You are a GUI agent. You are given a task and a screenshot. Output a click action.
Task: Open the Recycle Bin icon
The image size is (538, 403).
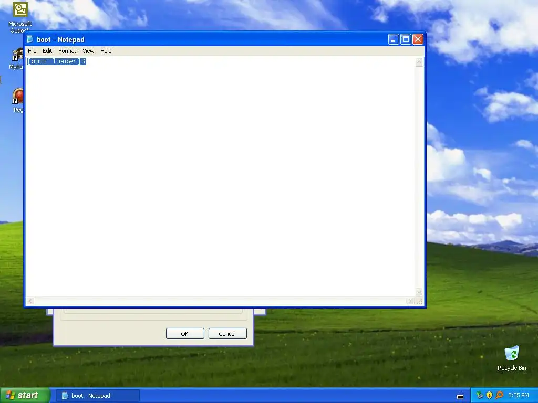tap(512, 358)
